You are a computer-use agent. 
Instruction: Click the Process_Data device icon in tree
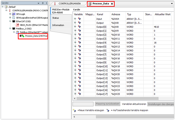[x=22, y=36]
